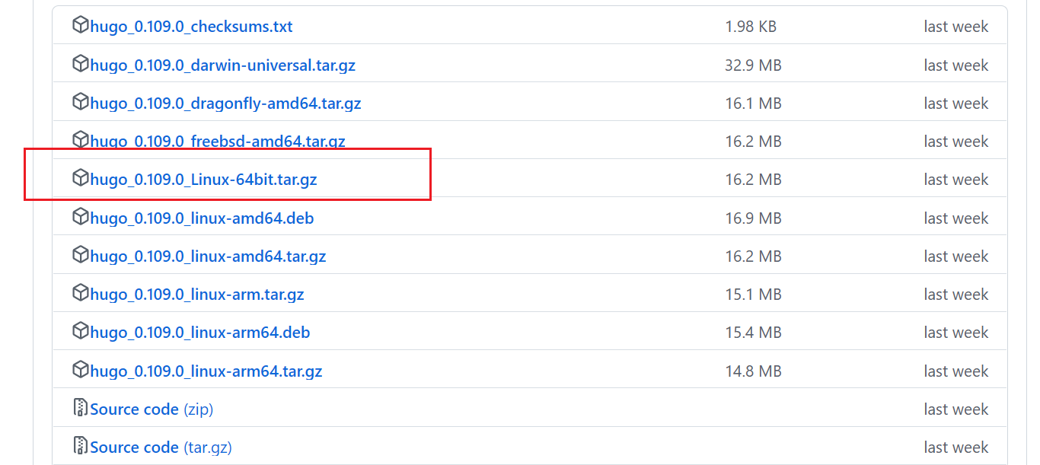Open hugo_0.109.0_freebsd-amd64.tar.gz link
Image resolution: width=1040 pixels, height=465 pixels.
click(218, 142)
